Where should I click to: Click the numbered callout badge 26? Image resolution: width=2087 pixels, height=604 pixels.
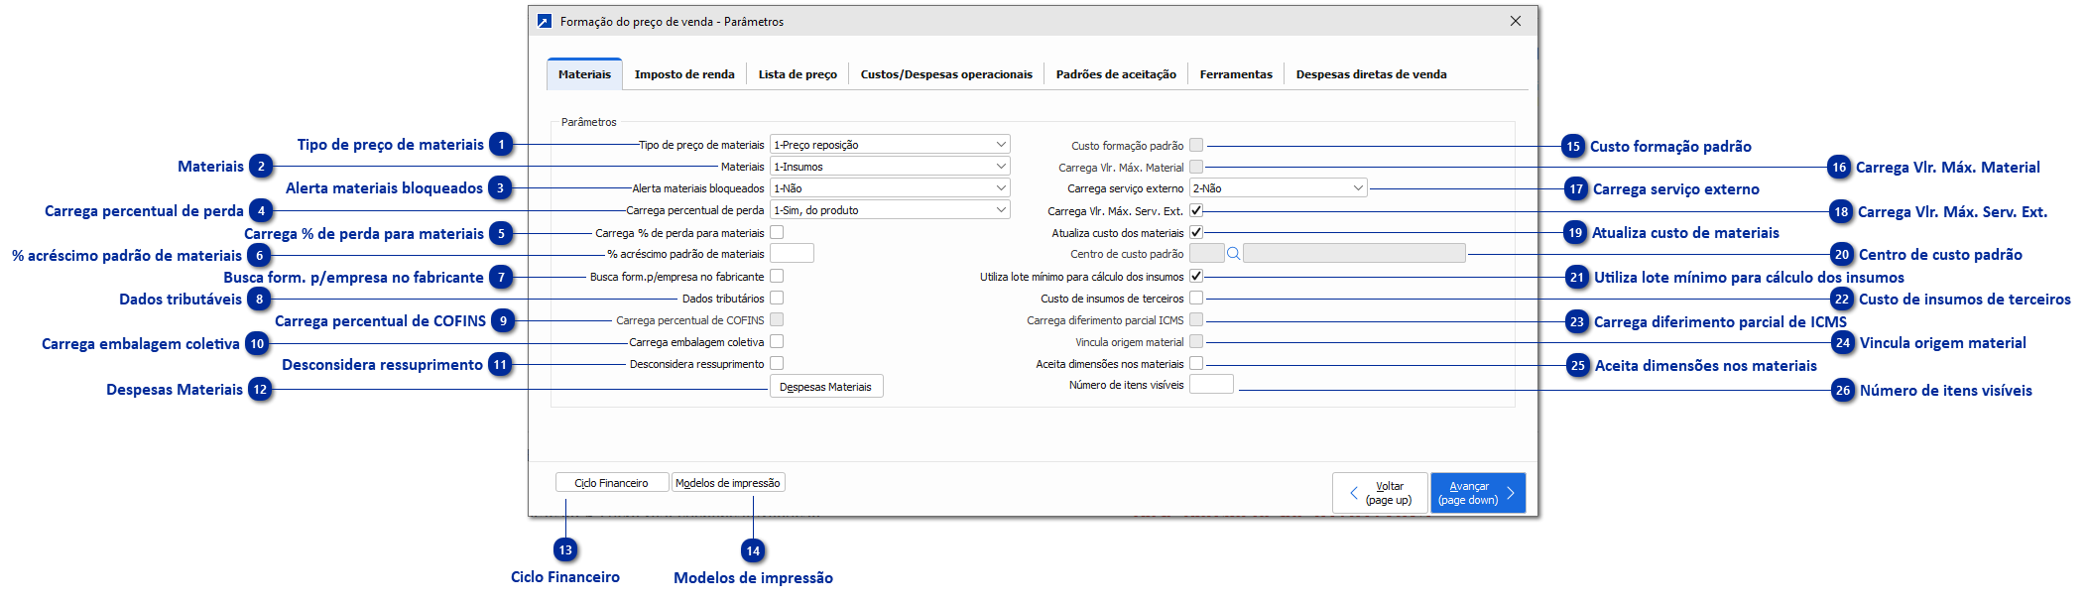click(x=1843, y=391)
